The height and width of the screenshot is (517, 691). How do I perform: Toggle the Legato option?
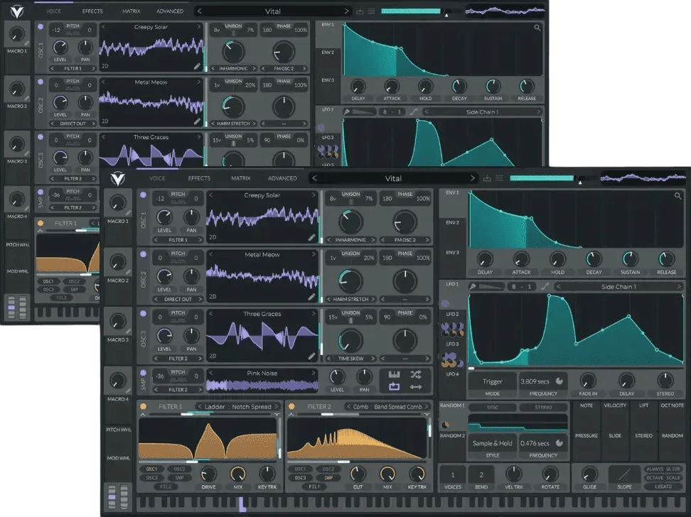click(664, 487)
